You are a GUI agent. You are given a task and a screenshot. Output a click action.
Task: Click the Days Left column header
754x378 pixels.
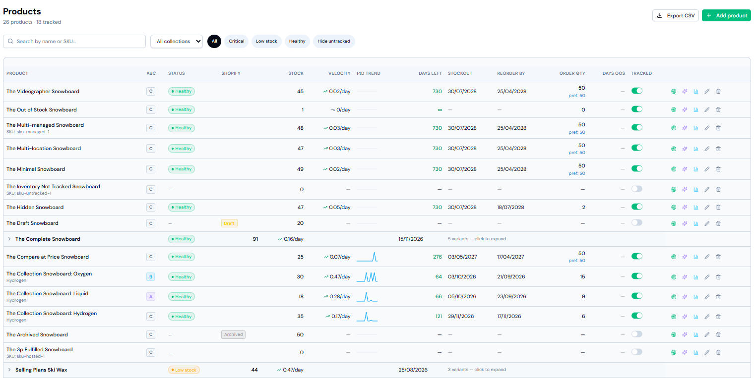[x=430, y=73]
